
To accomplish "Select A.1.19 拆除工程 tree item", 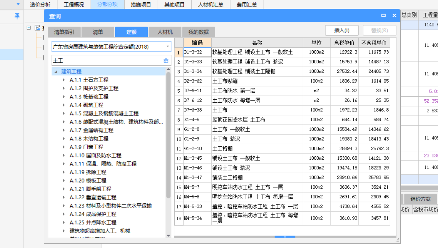I will click(x=88, y=172).
